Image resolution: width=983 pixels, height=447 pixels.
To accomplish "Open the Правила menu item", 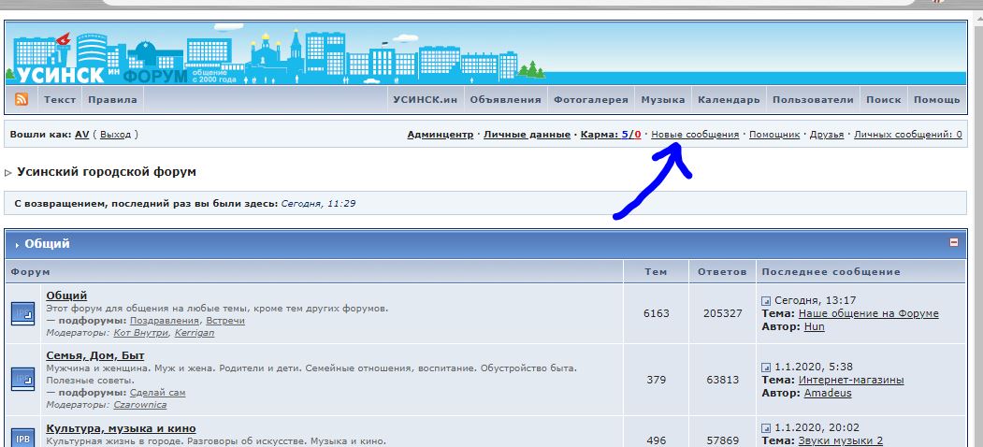I will click(x=112, y=100).
